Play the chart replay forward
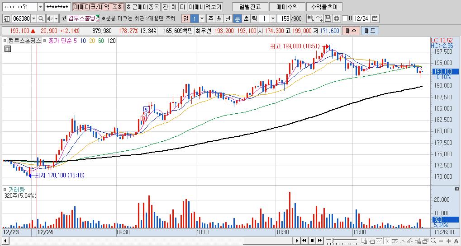Image resolution: width=461 pixels, height=246 pixels. click(297, 241)
